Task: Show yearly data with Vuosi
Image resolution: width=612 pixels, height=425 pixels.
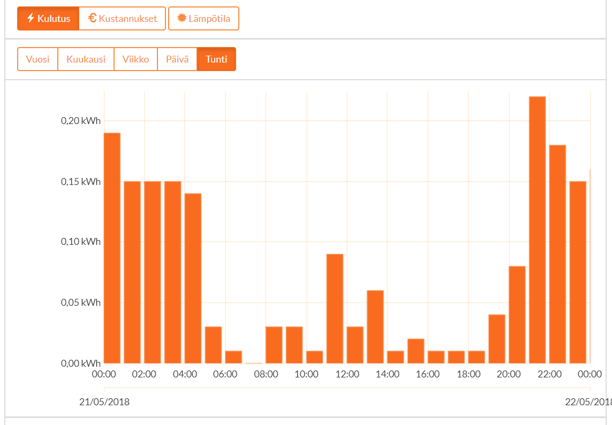Action: click(37, 59)
